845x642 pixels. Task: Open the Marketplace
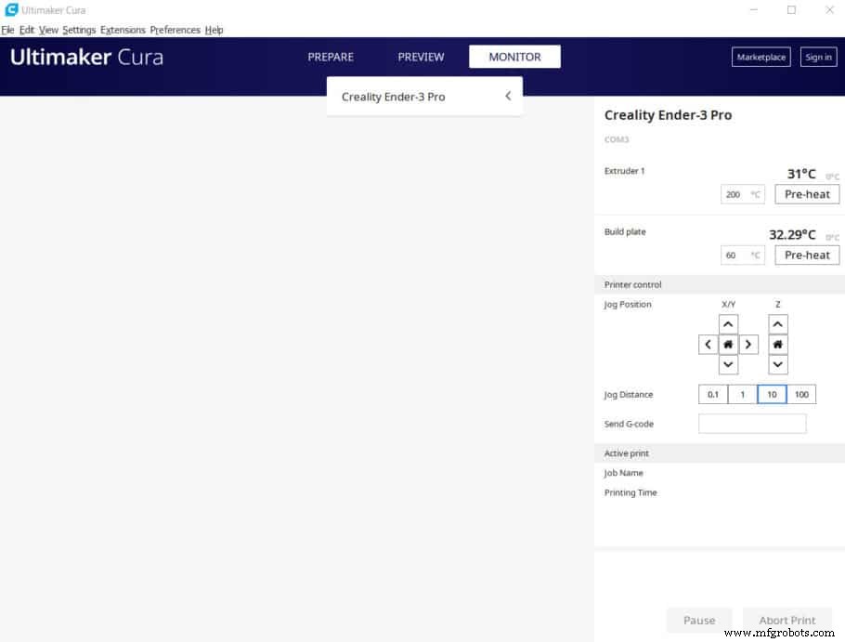tap(760, 57)
